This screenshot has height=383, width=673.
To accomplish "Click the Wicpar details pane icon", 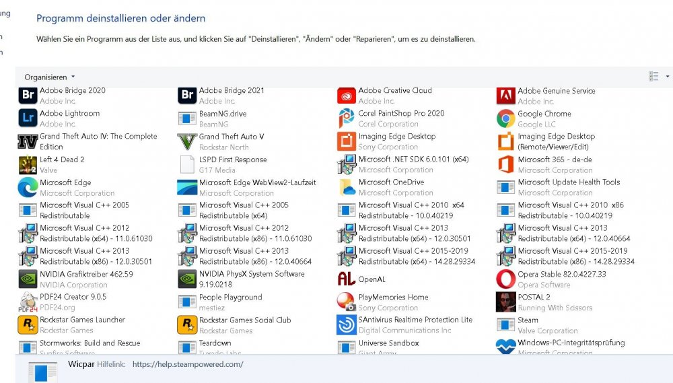I will (x=42, y=372).
